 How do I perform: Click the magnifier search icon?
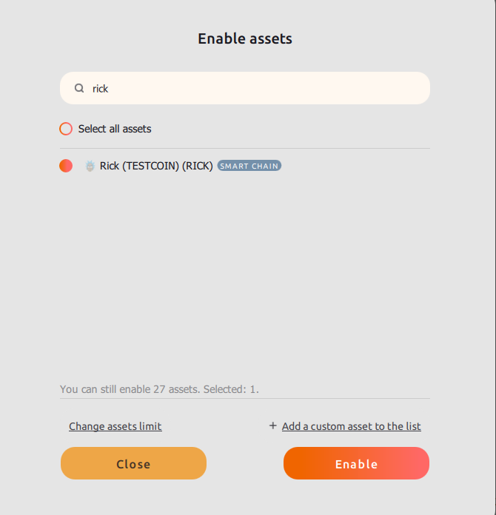(x=79, y=88)
